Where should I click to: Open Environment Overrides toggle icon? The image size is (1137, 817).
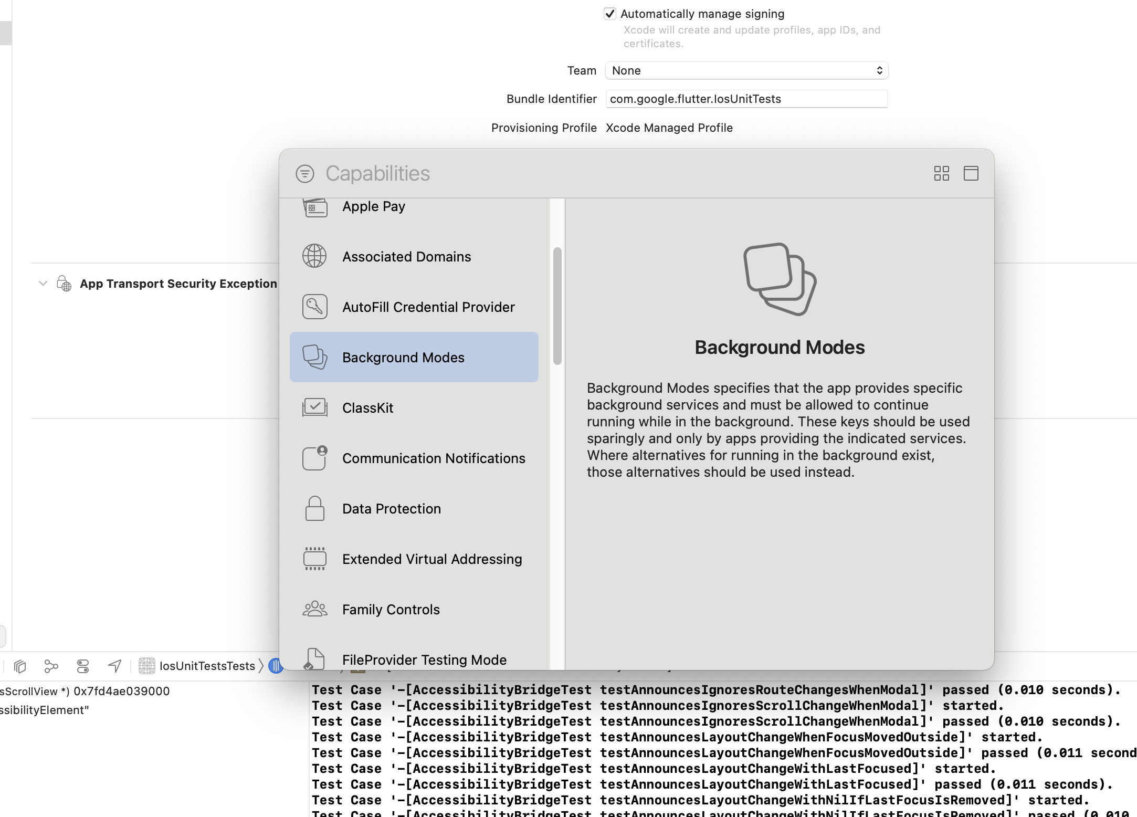(x=83, y=666)
